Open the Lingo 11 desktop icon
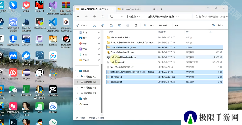Viewport: 242px width, 125px height. (39, 7)
